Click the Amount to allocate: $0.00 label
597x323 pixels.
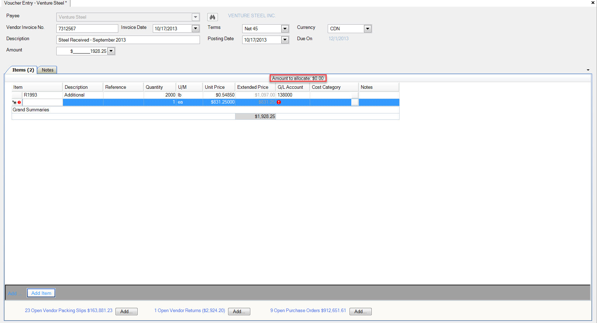[x=298, y=78]
